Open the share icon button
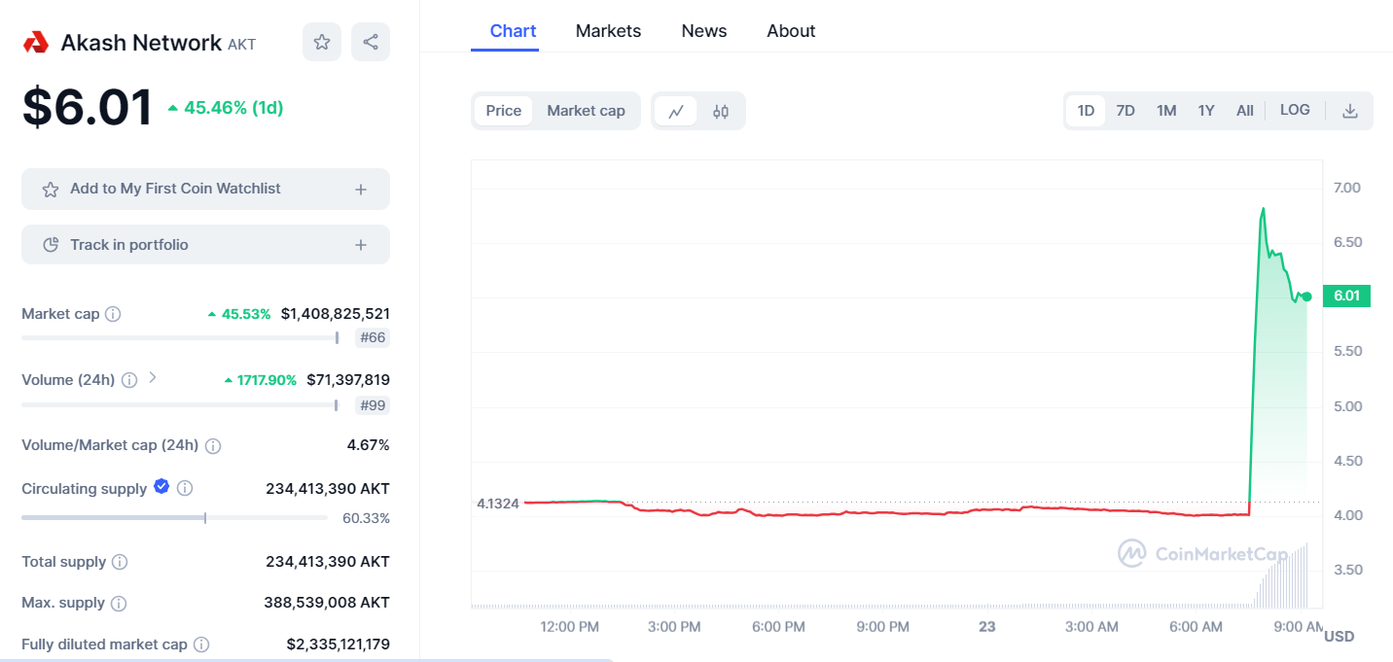This screenshot has height=662, width=1393. 371,42
